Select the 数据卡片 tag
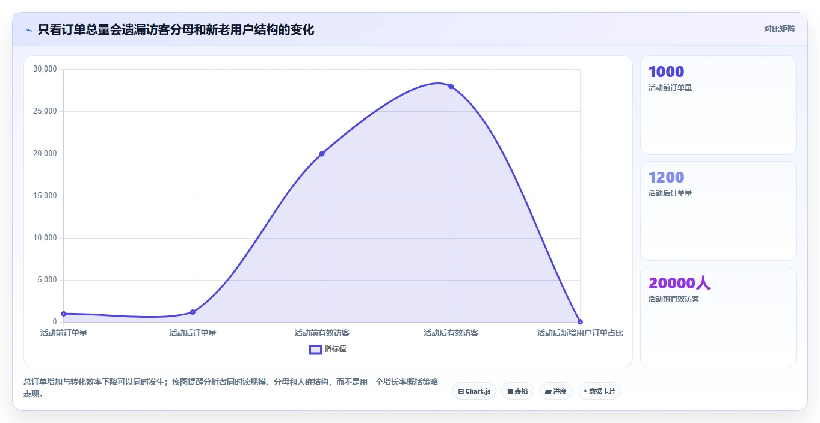The width and height of the screenshot is (820, 423). click(599, 391)
